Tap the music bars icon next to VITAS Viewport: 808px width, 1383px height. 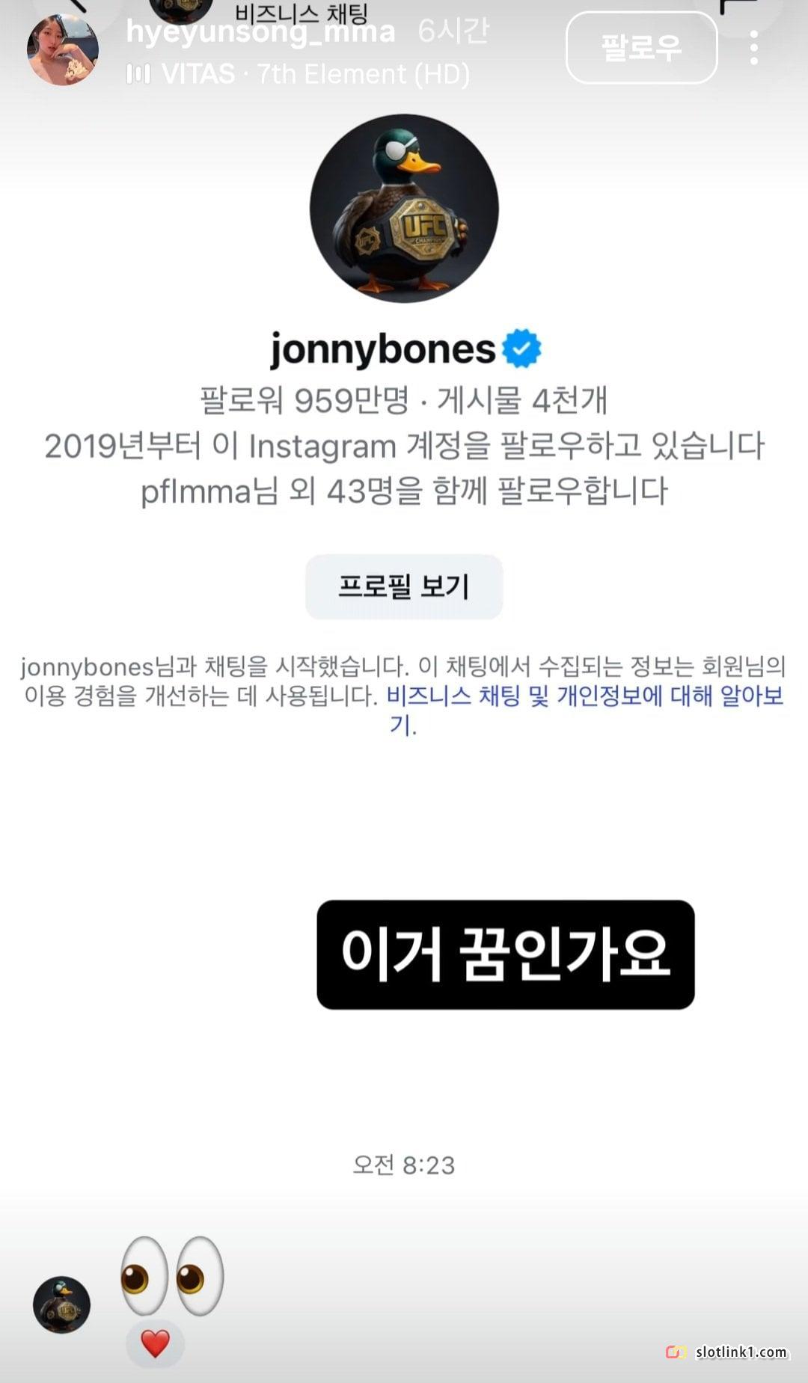click(x=138, y=74)
